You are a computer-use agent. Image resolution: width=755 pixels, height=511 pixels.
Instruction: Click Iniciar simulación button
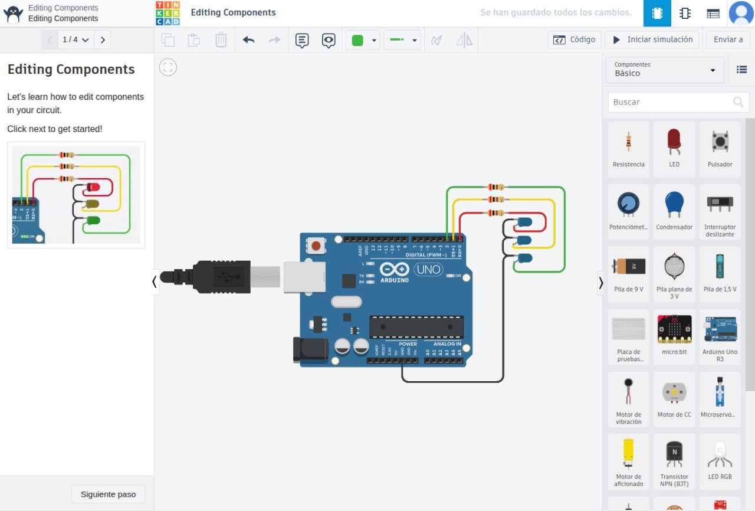[652, 40]
